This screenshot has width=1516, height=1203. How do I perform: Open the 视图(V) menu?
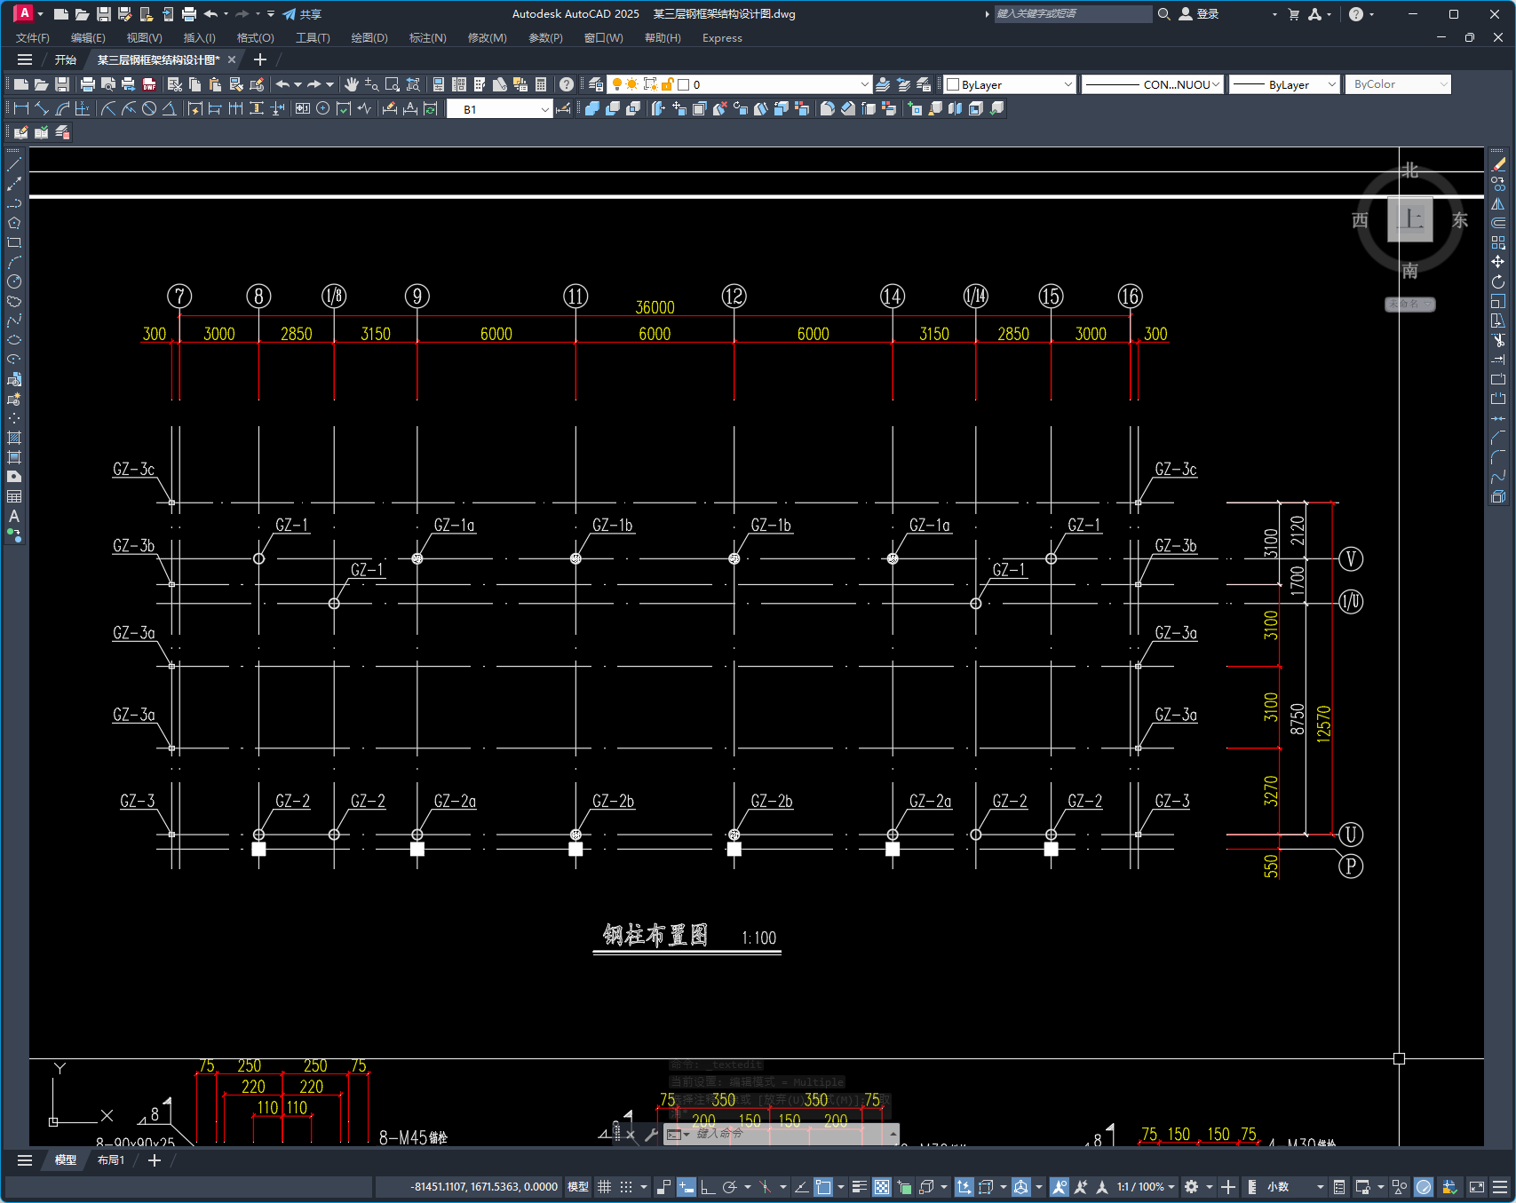(x=144, y=38)
